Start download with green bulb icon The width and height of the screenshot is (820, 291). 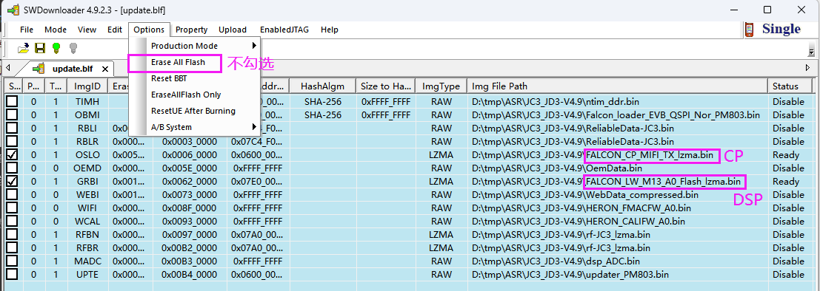click(56, 49)
